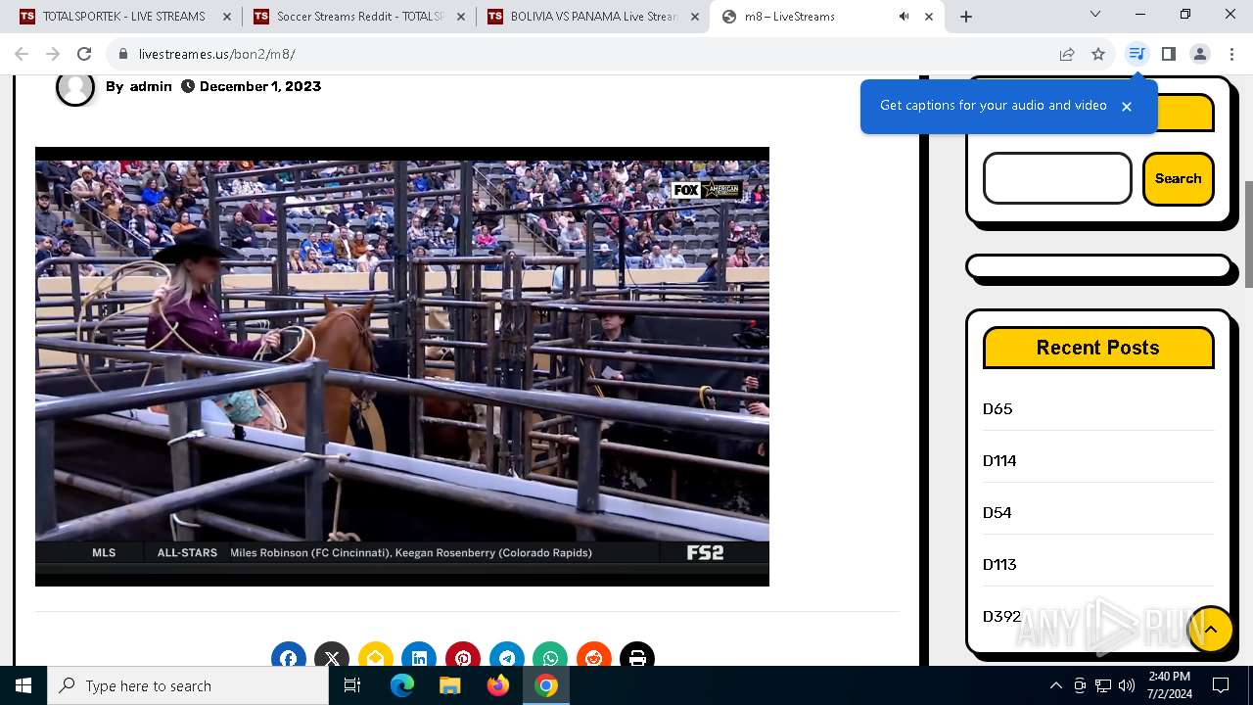Open recent post D392
The height and width of the screenshot is (705, 1253).
[1001, 616]
